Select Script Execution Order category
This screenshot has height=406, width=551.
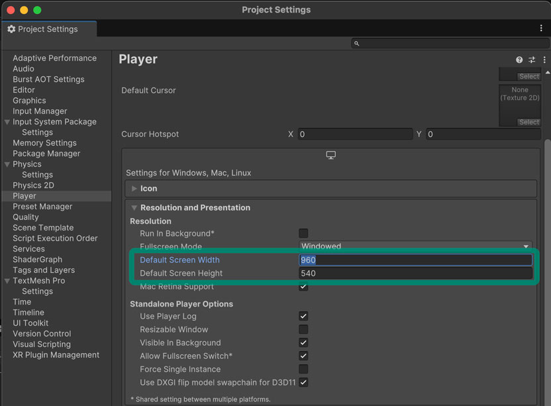click(x=55, y=238)
